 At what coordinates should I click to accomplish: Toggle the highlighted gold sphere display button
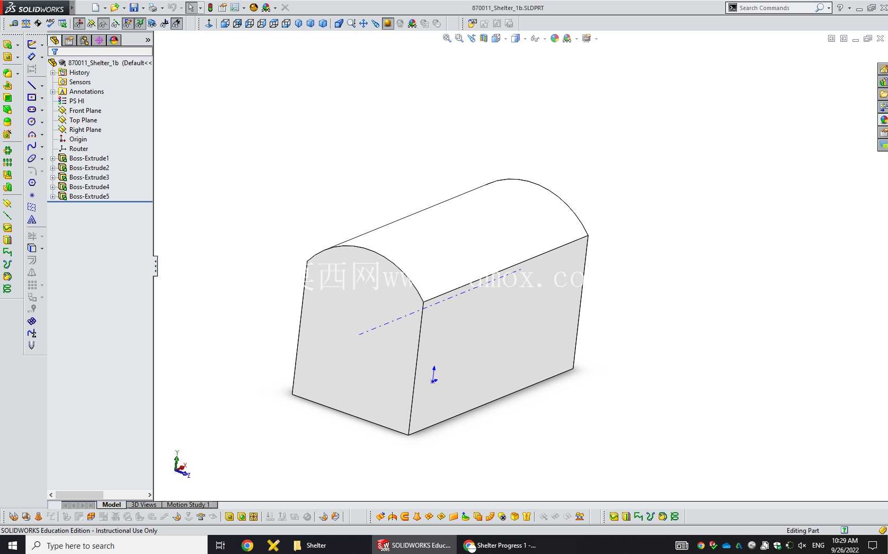point(388,23)
